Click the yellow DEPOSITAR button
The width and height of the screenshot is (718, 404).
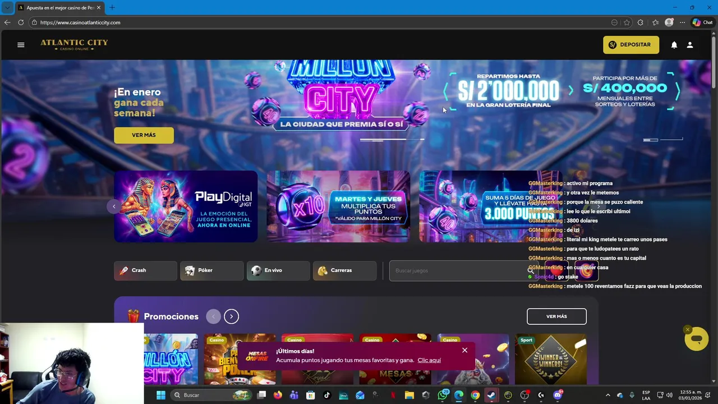[631, 45]
